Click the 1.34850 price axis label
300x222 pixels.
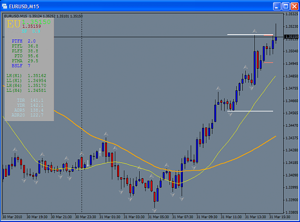click(292, 76)
